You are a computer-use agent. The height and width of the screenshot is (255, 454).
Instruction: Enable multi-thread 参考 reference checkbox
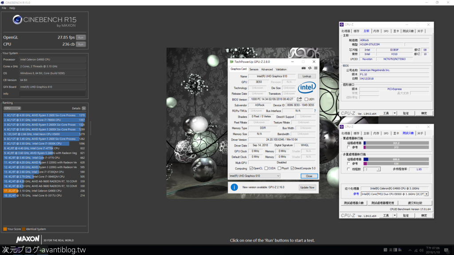coord(348,164)
